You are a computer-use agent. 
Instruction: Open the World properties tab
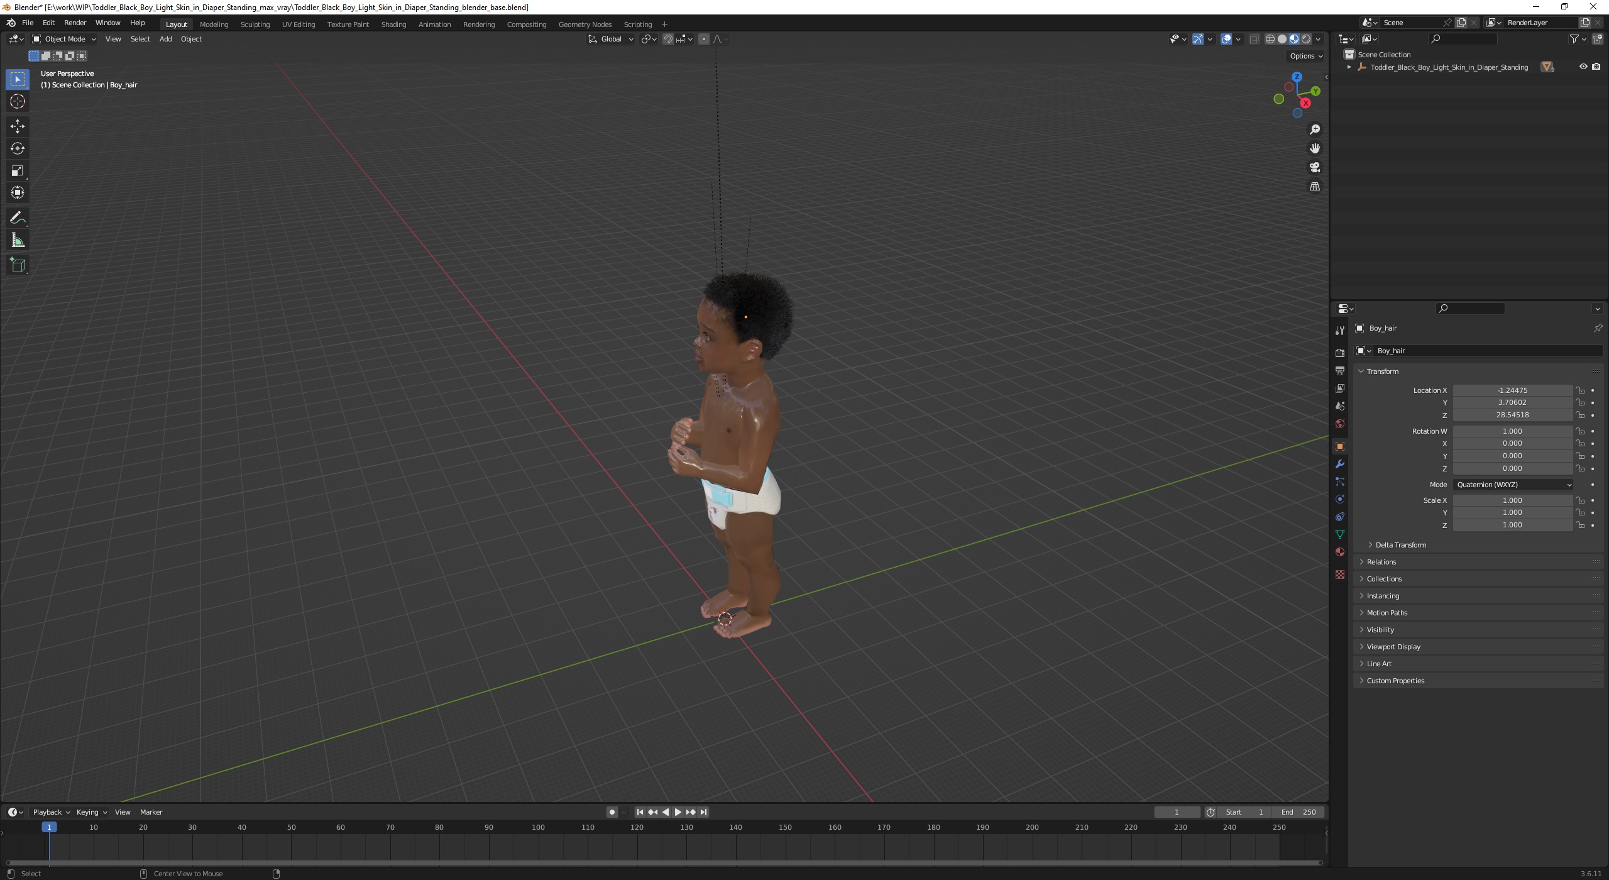click(x=1339, y=424)
